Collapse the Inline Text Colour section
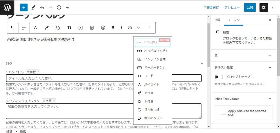The height and width of the screenshot is (133, 280). point(270,99)
